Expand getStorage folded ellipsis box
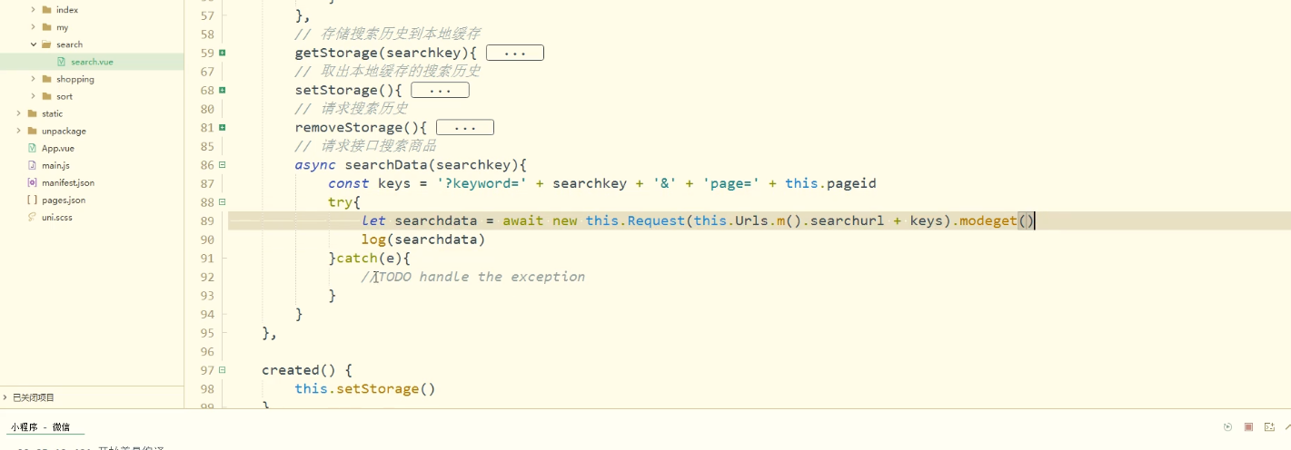Image resolution: width=1291 pixels, height=450 pixels. pyautogui.click(x=515, y=54)
